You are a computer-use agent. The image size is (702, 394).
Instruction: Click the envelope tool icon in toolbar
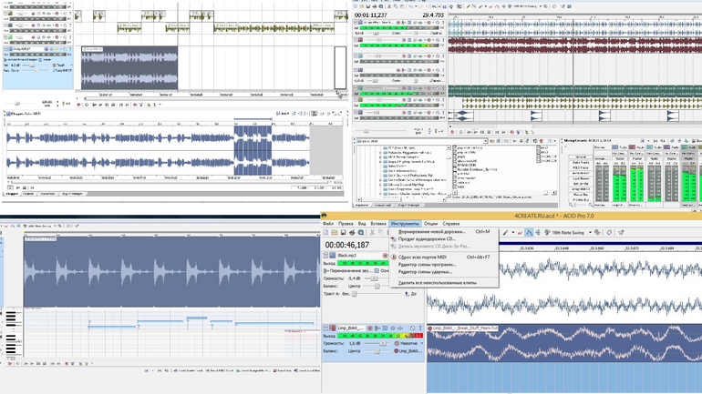click(x=528, y=233)
